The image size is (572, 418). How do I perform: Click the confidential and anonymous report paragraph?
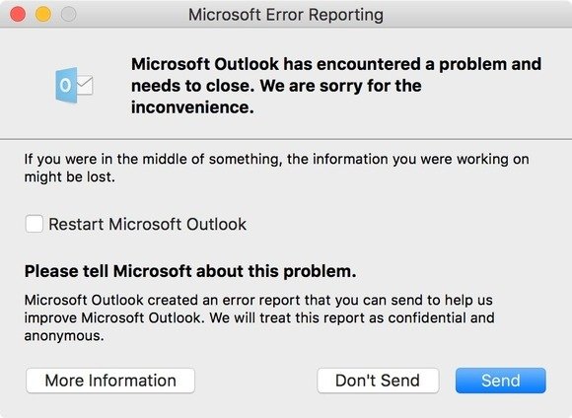(259, 317)
